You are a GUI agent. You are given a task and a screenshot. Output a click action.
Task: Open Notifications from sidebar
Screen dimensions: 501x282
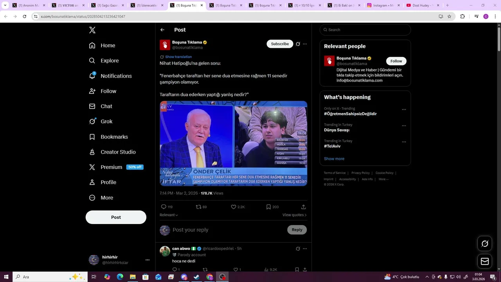[x=110, y=76]
